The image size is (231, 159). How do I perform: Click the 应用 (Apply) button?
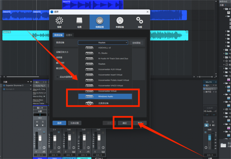click(x=109, y=123)
